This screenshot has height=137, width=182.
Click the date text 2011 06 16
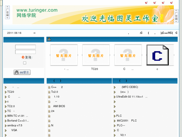(x=14, y=33)
